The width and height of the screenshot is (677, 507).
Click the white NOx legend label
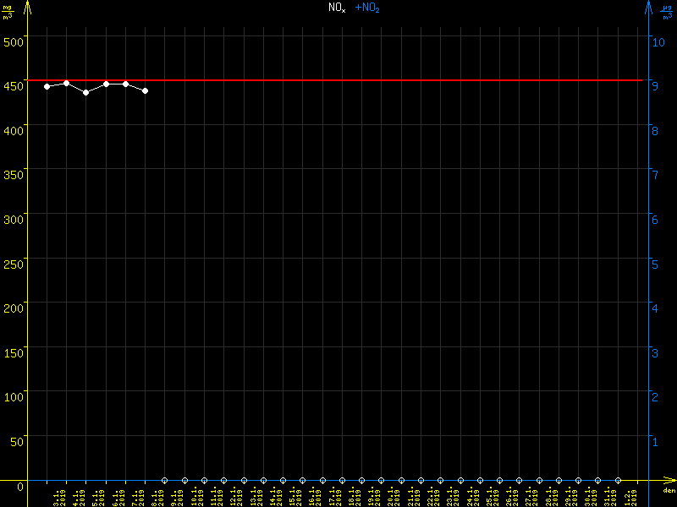click(337, 8)
